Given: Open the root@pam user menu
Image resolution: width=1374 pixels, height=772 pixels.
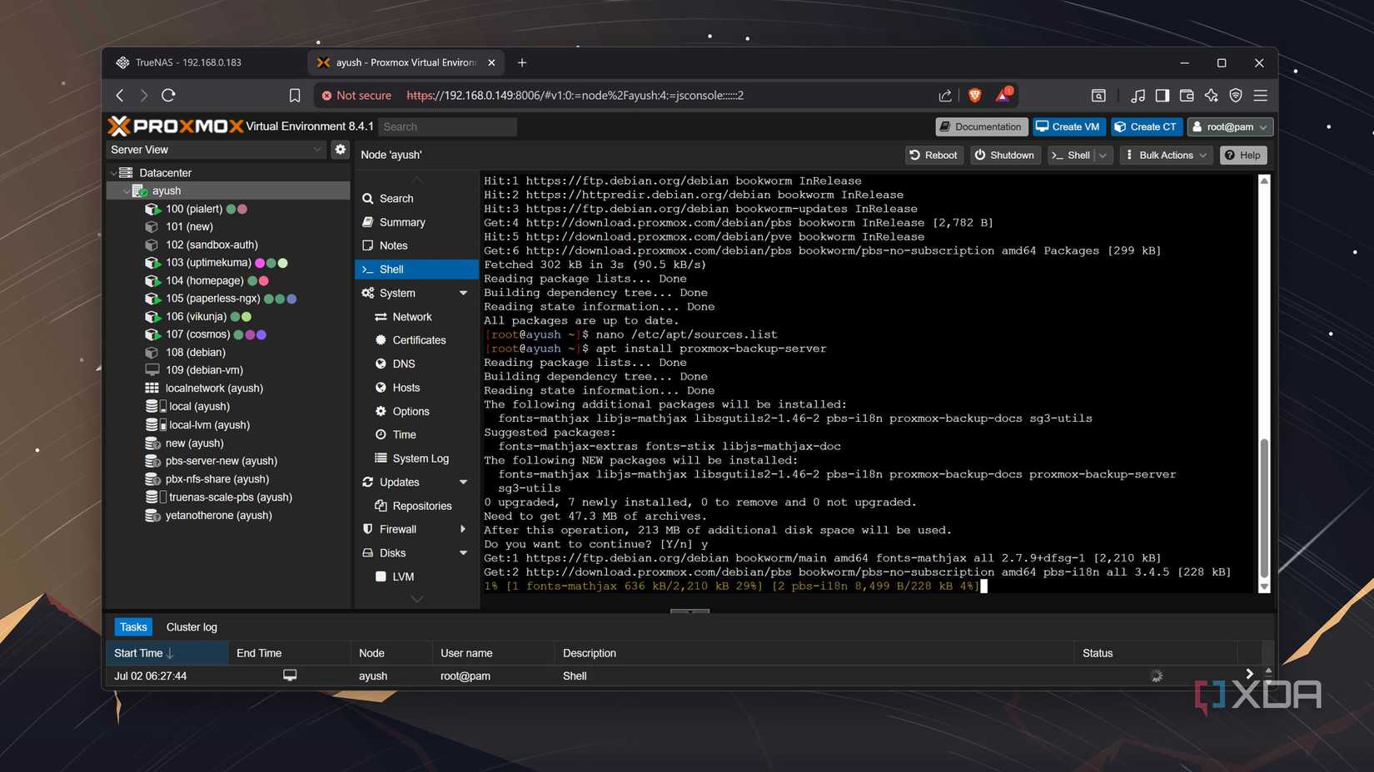Looking at the screenshot, I should point(1230,126).
